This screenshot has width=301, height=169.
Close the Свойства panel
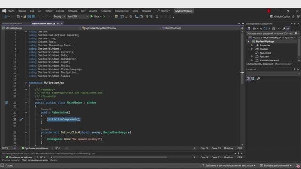(298, 69)
